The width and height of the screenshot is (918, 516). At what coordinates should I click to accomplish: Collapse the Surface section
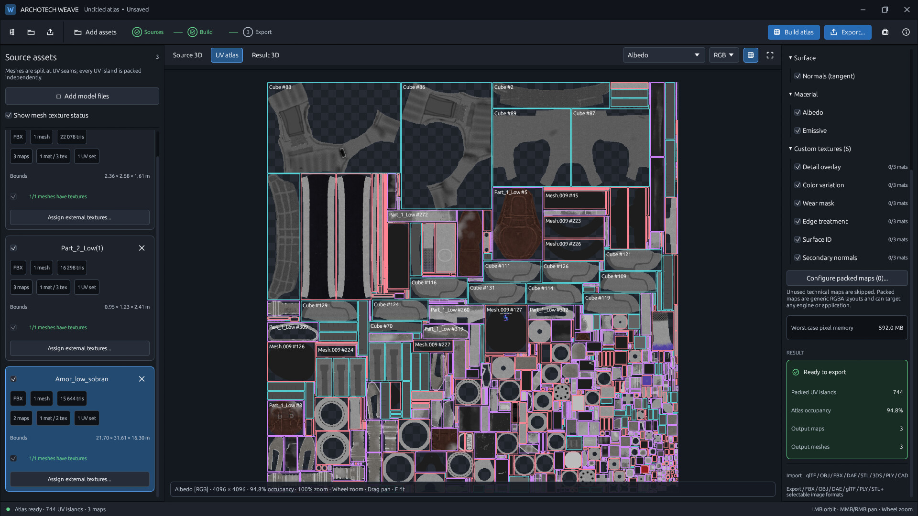(x=791, y=58)
